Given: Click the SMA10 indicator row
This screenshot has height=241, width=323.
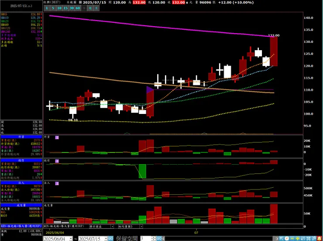Looking at the screenshot, I should 21,18.
